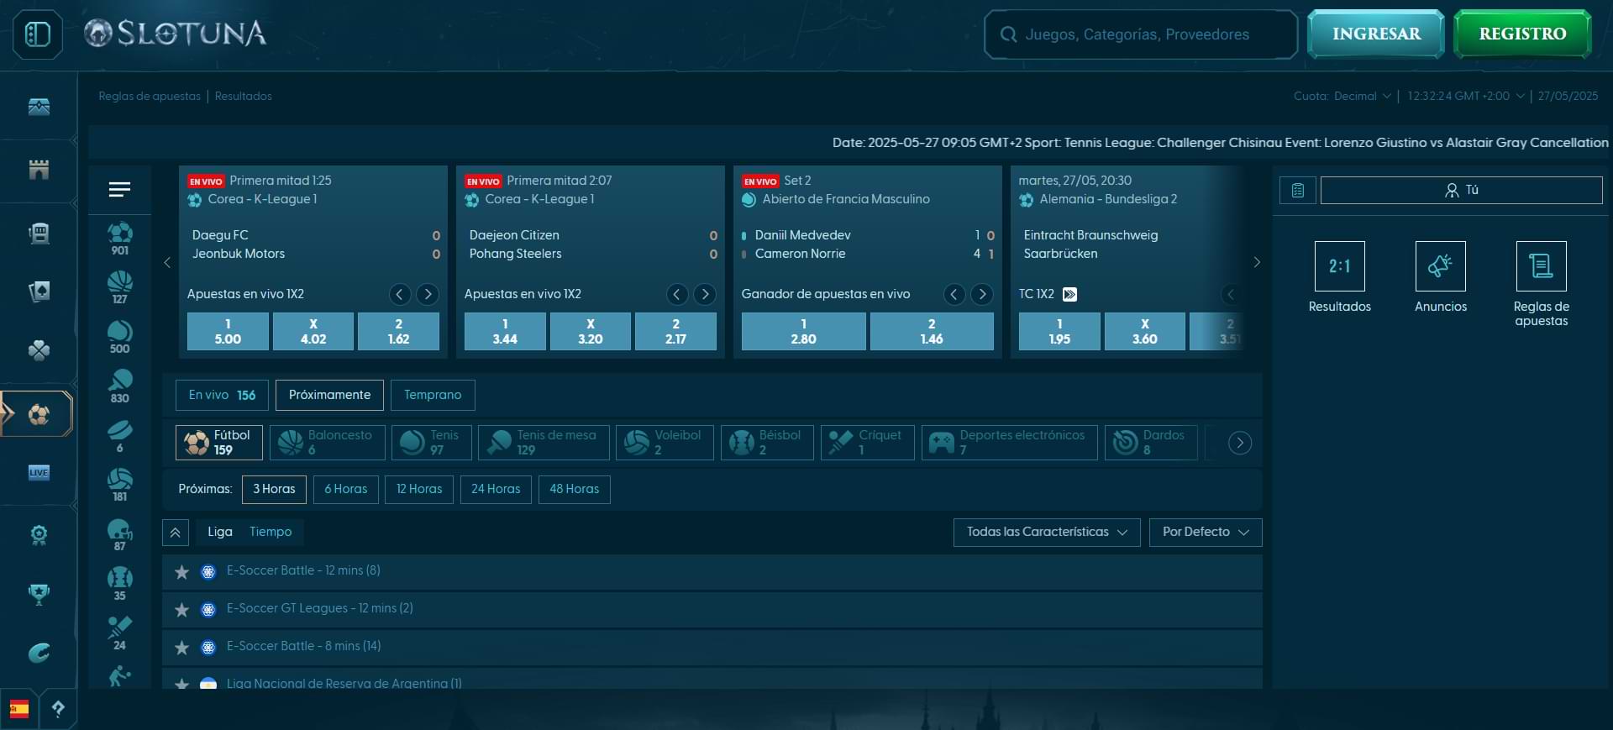Open Resultados 2:1 icon
This screenshot has width=1613, height=730.
tap(1339, 266)
